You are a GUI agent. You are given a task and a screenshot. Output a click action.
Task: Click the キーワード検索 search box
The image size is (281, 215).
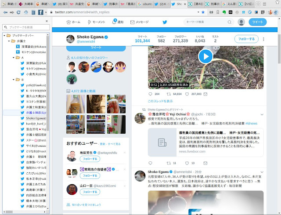click(x=206, y=22)
